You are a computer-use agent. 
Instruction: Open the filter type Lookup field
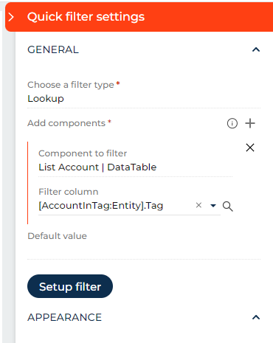pos(144,99)
